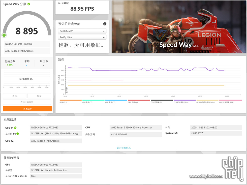Expand the 1440p Ultra resolution dropdown

coord(82,37)
